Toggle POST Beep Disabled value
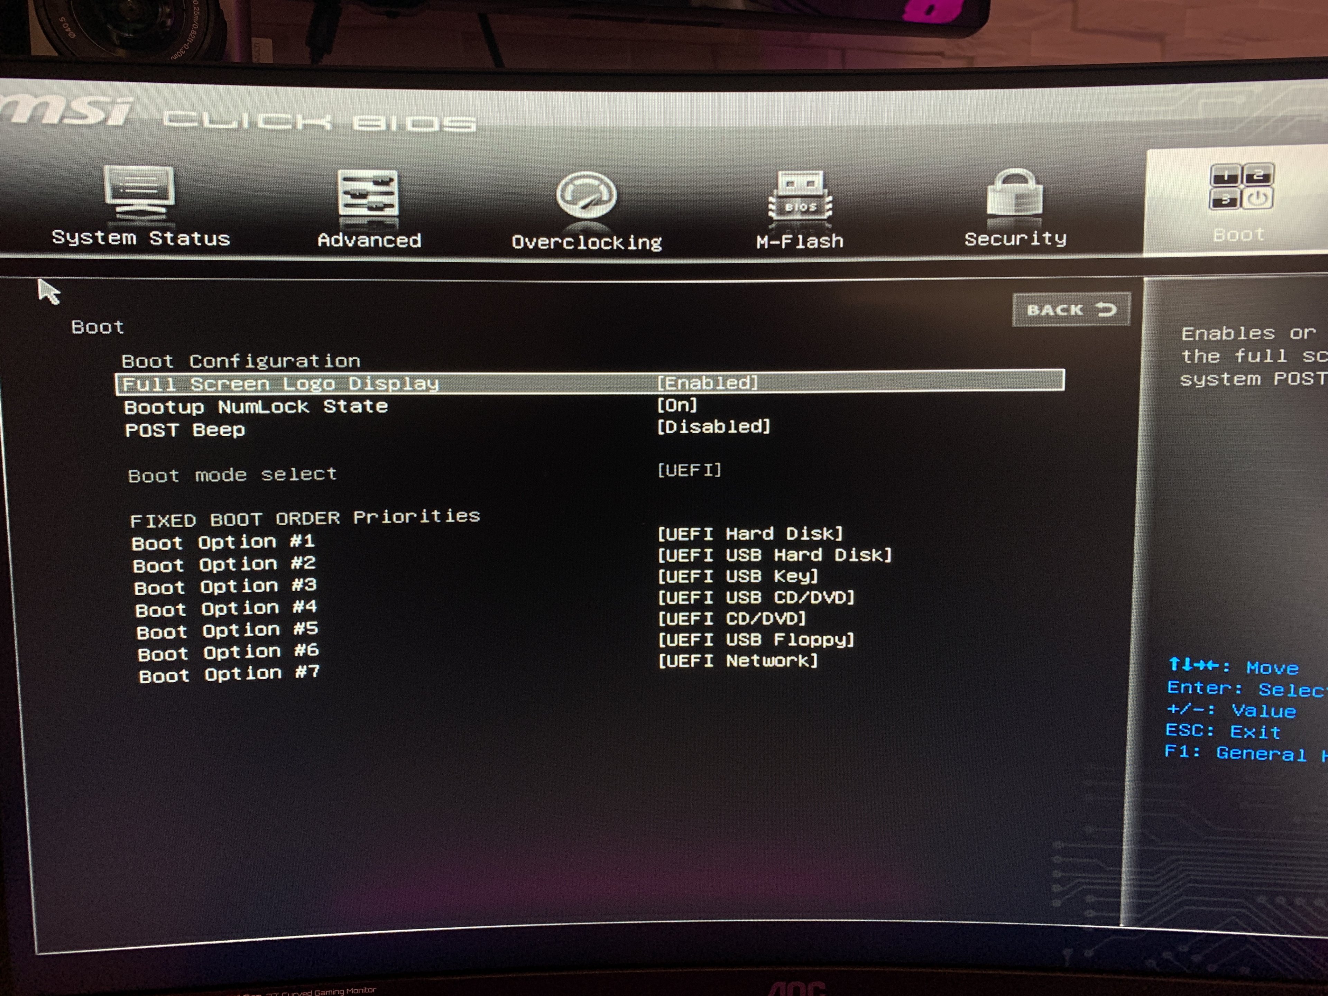 click(713, 427)
